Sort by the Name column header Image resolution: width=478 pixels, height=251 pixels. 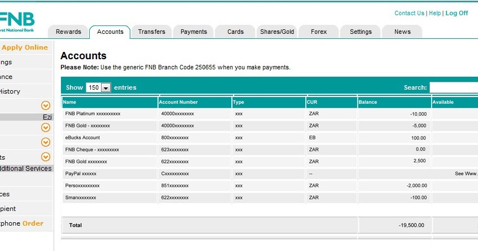tap(109, 102)
